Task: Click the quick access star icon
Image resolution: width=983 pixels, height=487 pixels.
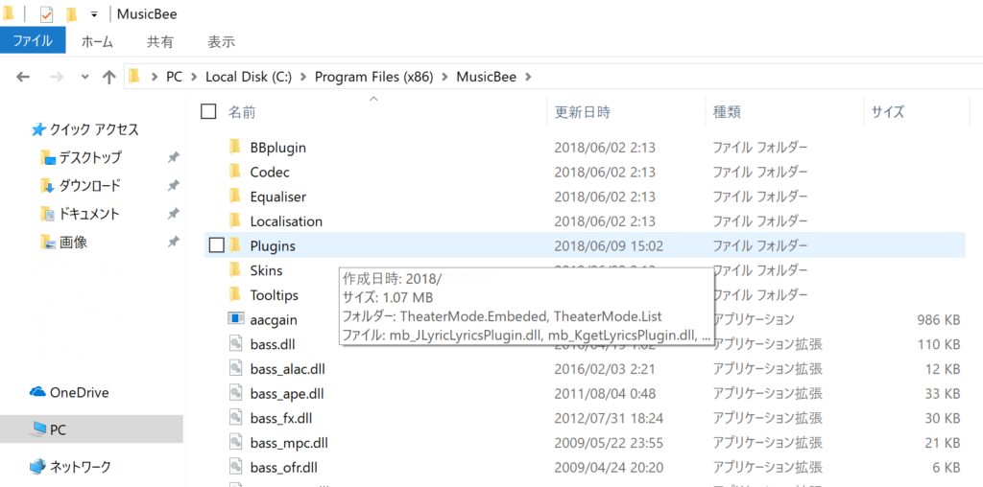Action: [38, 129]
